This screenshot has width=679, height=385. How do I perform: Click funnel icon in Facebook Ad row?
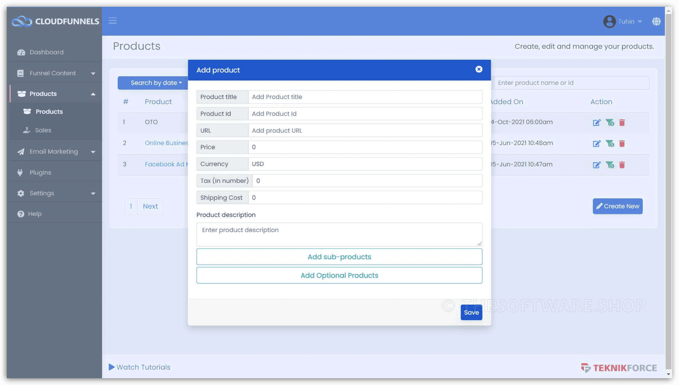609,165
